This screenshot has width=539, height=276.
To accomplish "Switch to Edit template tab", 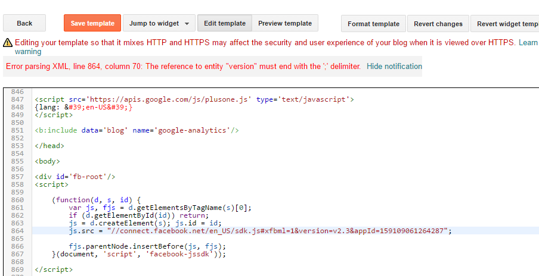I will tap(225, 23).
